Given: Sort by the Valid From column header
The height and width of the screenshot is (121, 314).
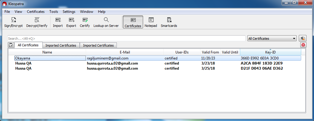Looking at the screenshot, I should (210, 52).
